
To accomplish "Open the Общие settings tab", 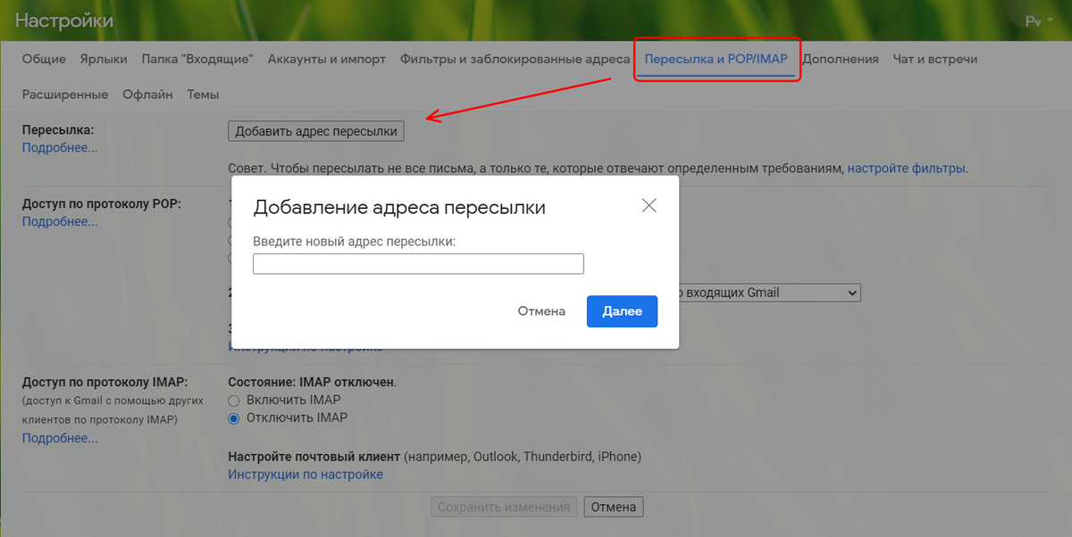I will (x=44, y=59).
